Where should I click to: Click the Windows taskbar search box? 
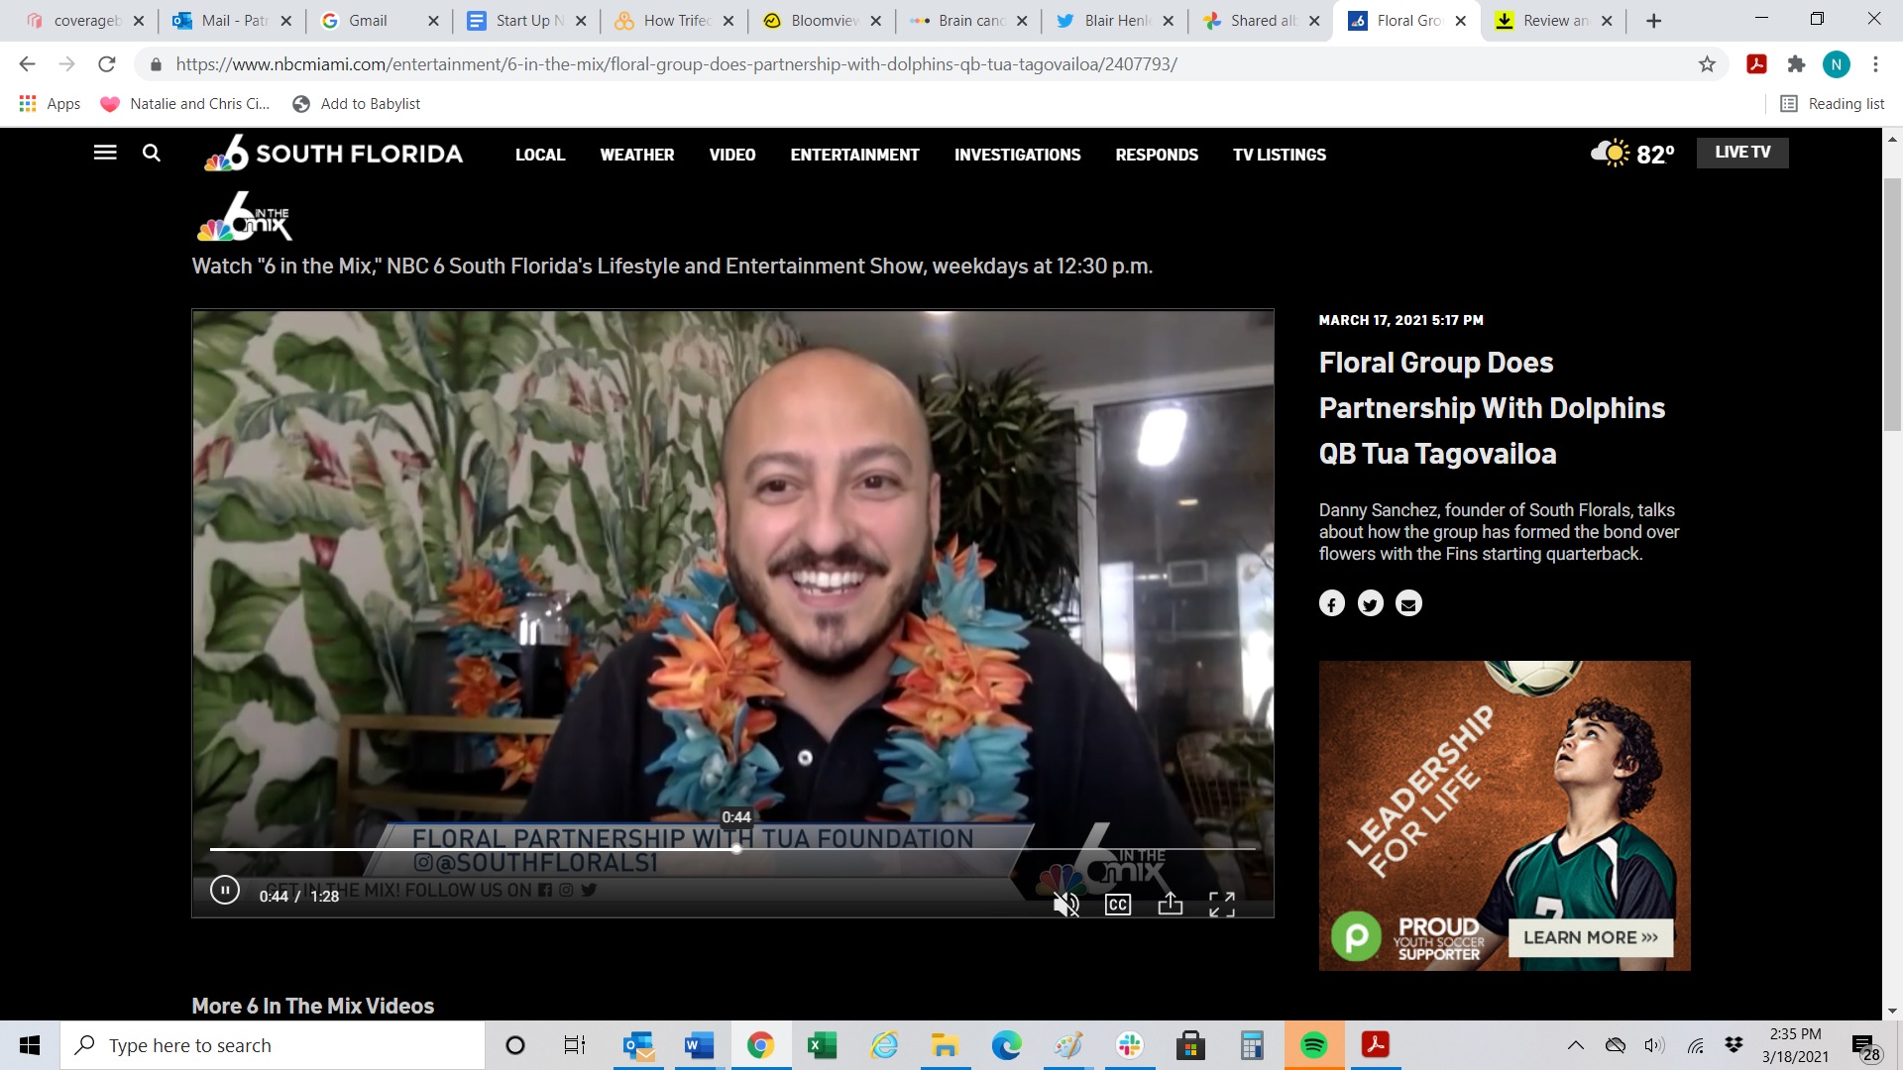274,1045
